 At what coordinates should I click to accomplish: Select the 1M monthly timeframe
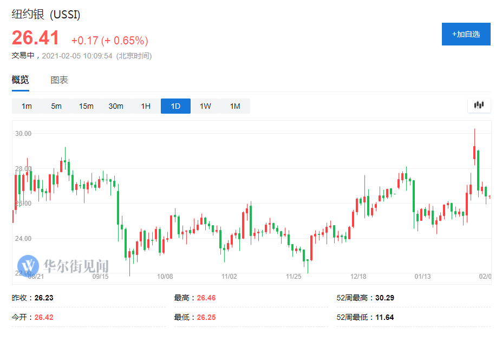(x=235, y=106)
